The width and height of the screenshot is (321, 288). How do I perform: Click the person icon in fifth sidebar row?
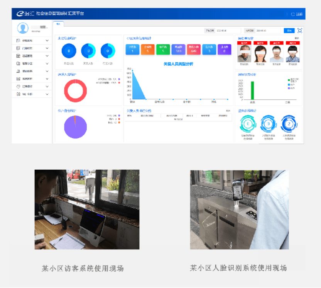click(x=18, y=71)
